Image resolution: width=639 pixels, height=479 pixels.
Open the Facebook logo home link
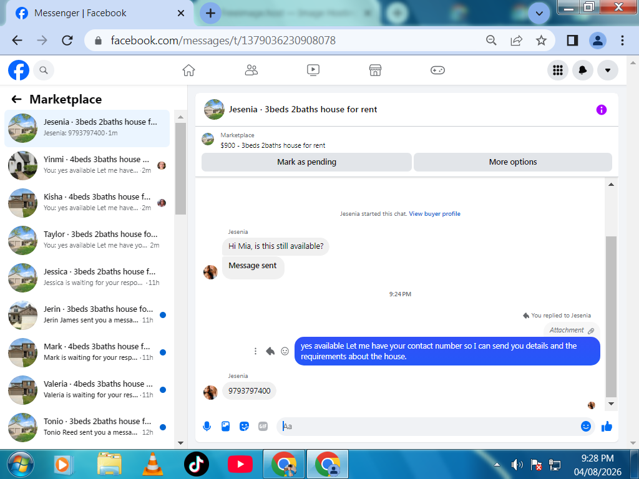pos(19,70)
